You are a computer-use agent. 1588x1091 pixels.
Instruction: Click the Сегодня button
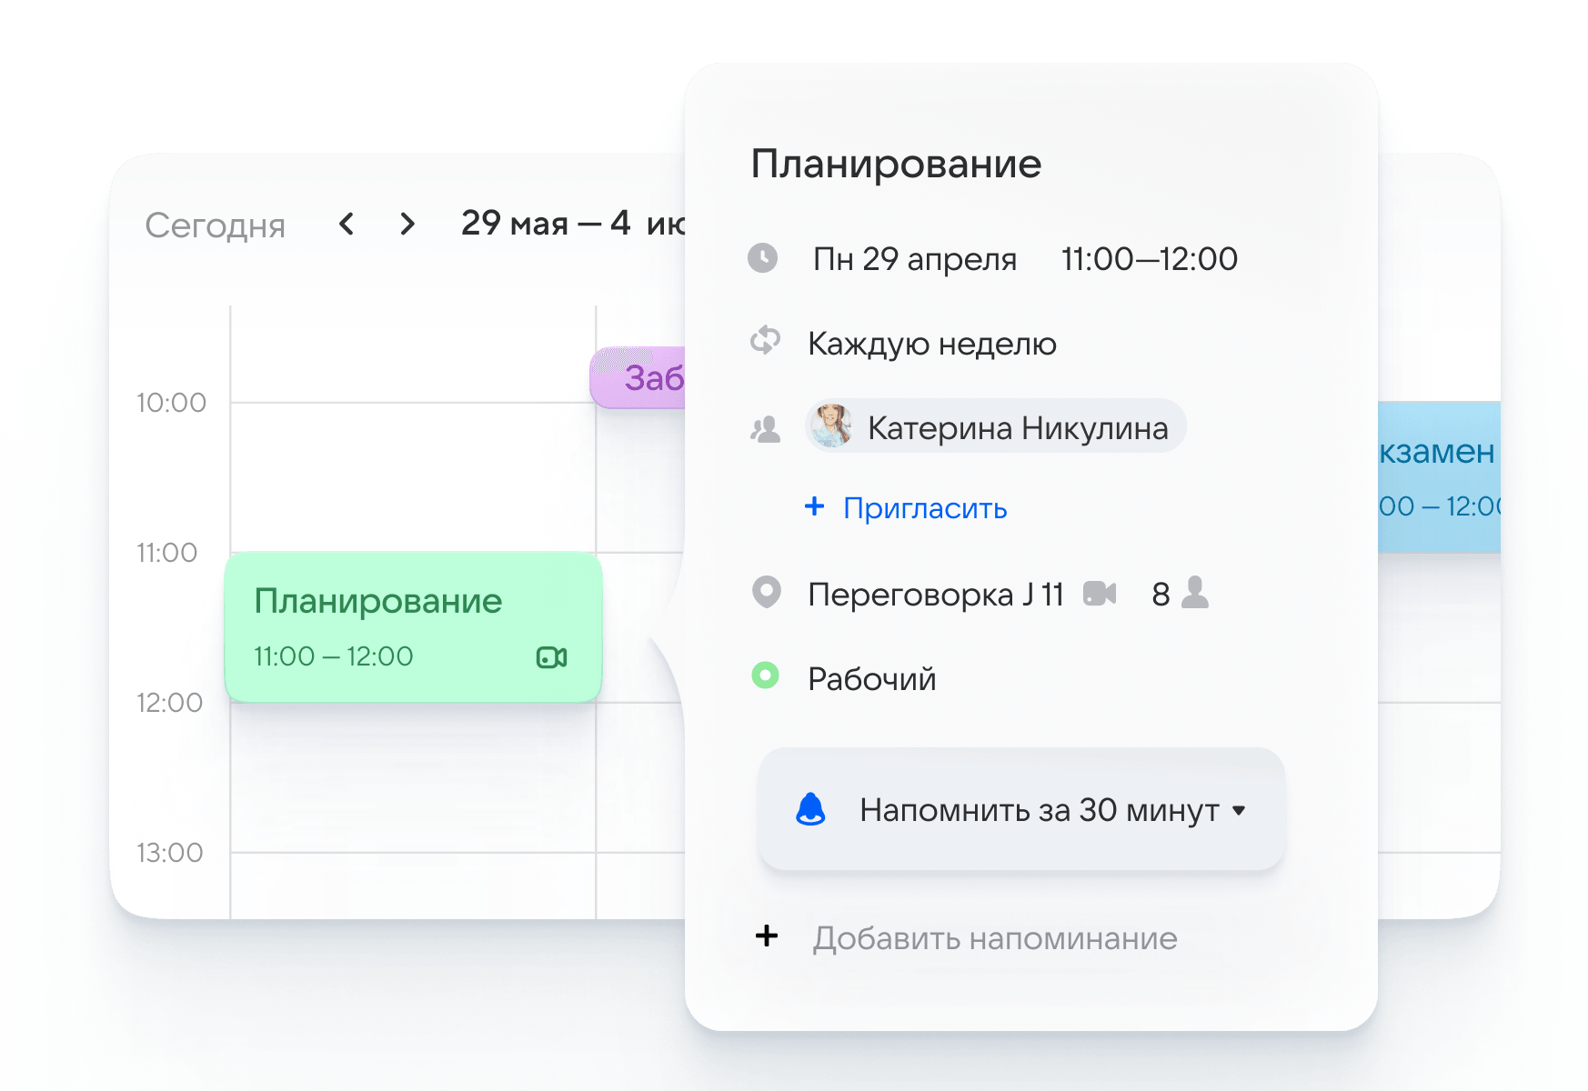pos(216,225)
